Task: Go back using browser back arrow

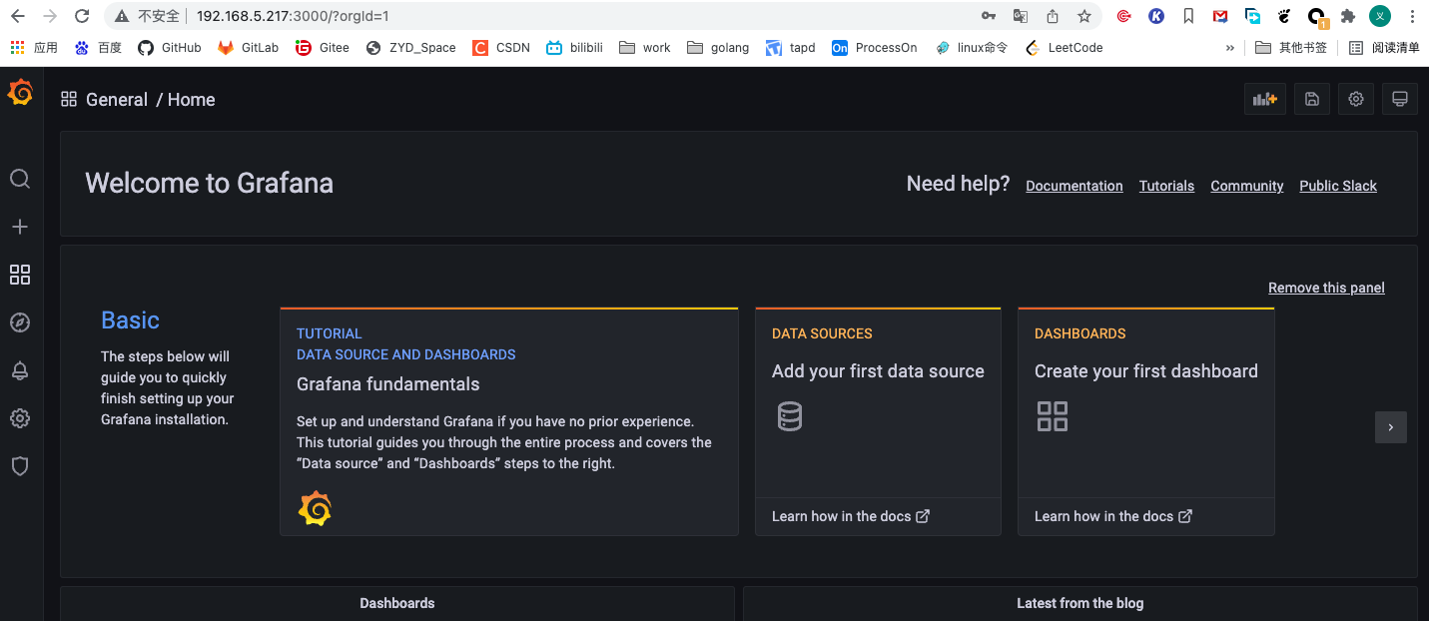Action: point(18,16)
